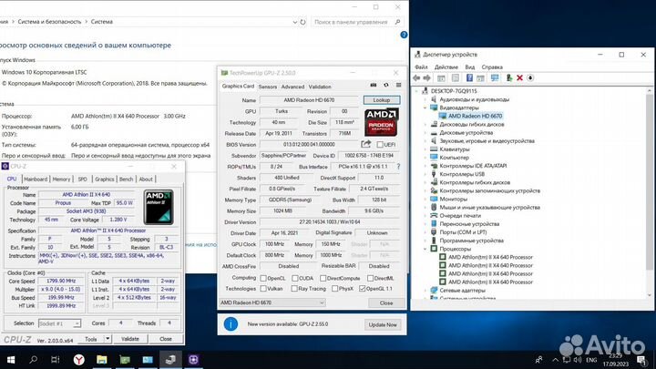This screenshot has width=656, height=369.
Task: Switch to the Mainboard tab in CPU-Z
Action: pos(36,179)
